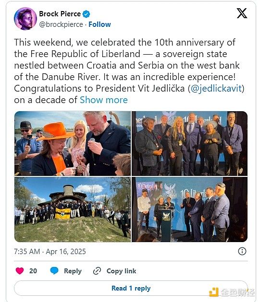Click the @brockpierce handle

point(61,24)
